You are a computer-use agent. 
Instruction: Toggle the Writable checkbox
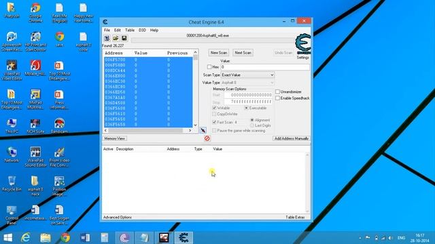coord(214,108)
